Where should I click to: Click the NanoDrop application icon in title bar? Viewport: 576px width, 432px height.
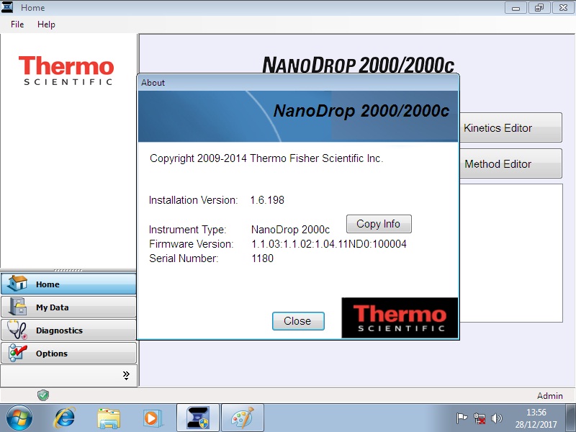click(x=8, y=7)
